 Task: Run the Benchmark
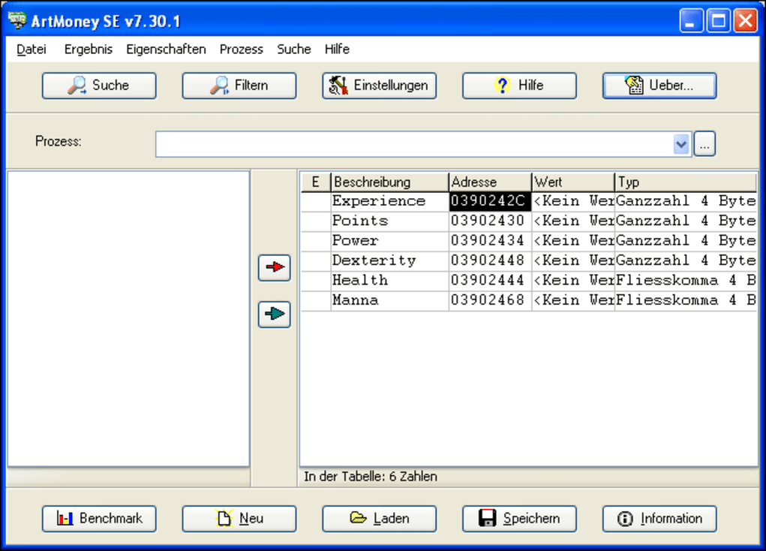pos(99,518)
